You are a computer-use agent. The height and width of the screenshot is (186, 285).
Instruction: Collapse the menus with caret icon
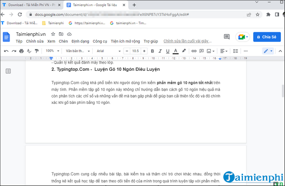pyautogui.click(x=280, y=51)
